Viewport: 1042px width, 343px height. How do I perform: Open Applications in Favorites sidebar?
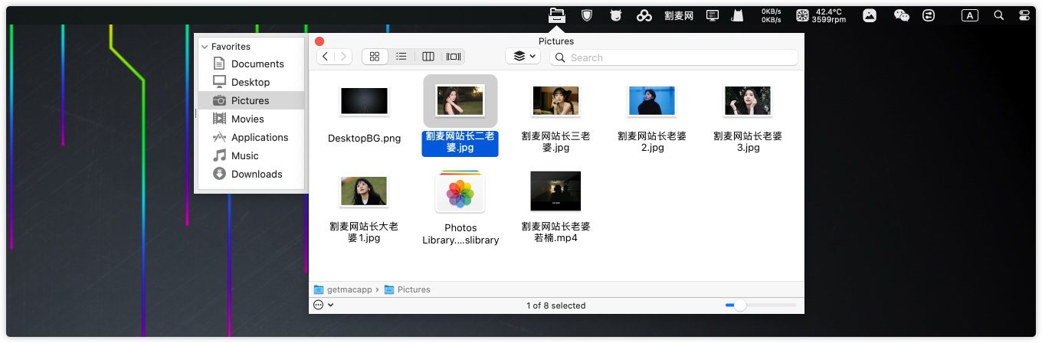(251, 137)
